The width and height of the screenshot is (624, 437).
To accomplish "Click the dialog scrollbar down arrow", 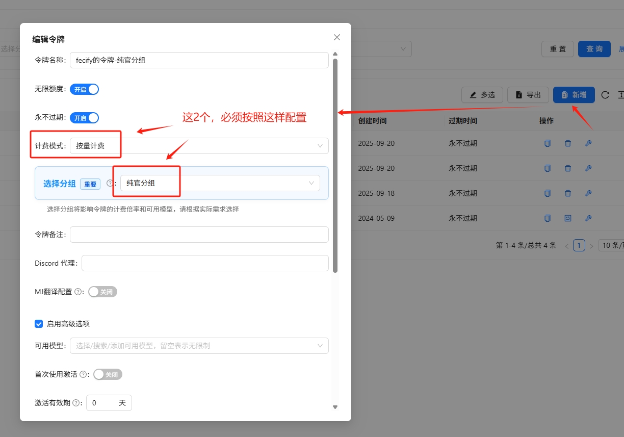I will pos(335,407).
